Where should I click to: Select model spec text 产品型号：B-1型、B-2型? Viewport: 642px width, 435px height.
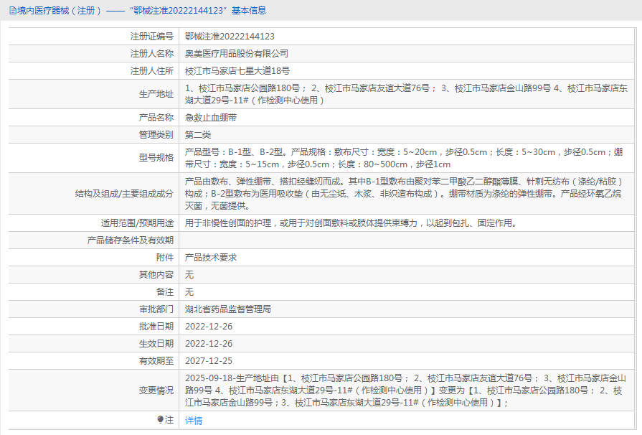(x=404, y=158)
